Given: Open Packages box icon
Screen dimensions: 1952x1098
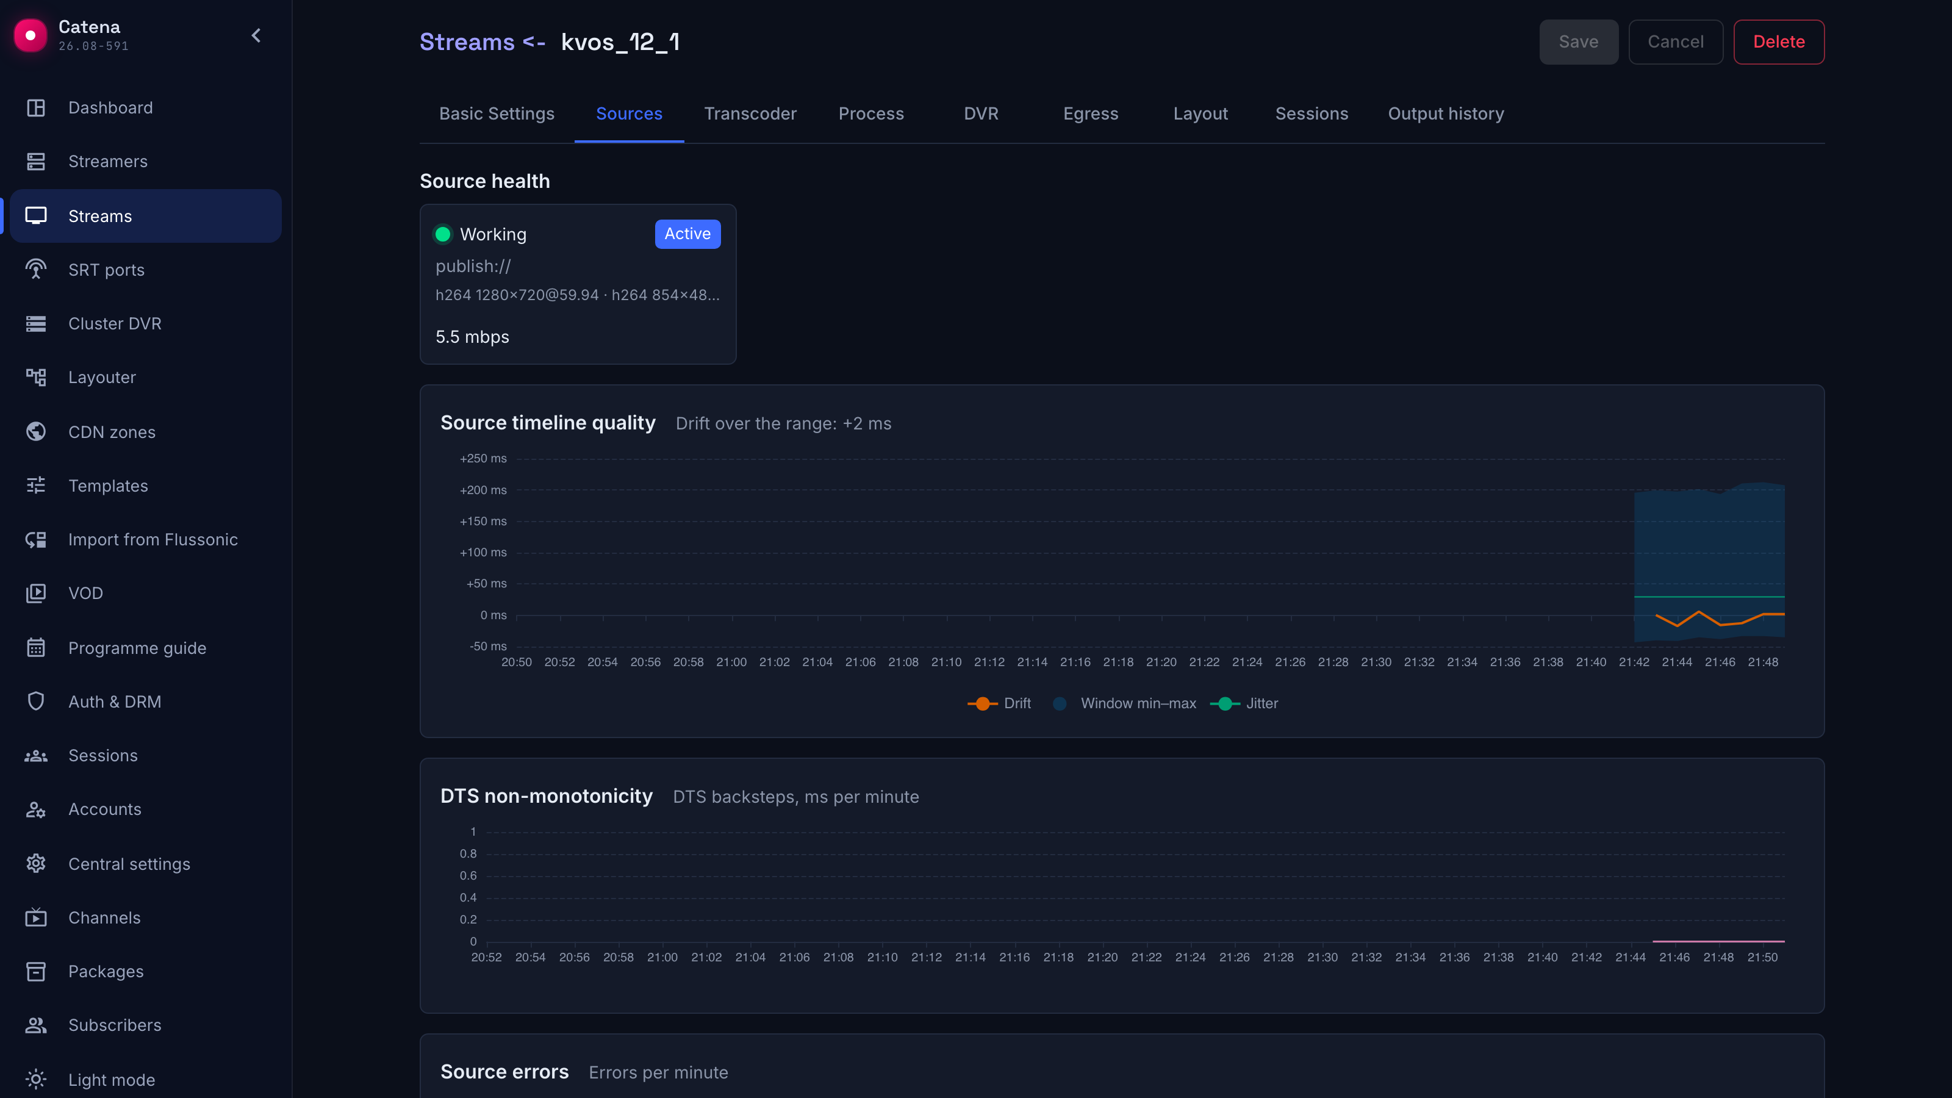Looking at the screenshot, I should pyautogui.click(x=35, y=972).
